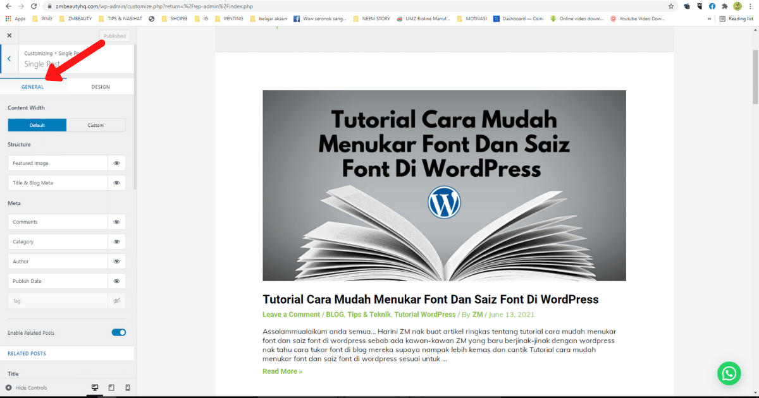Open the WhatsApp chat floating button

pos(729,373)
